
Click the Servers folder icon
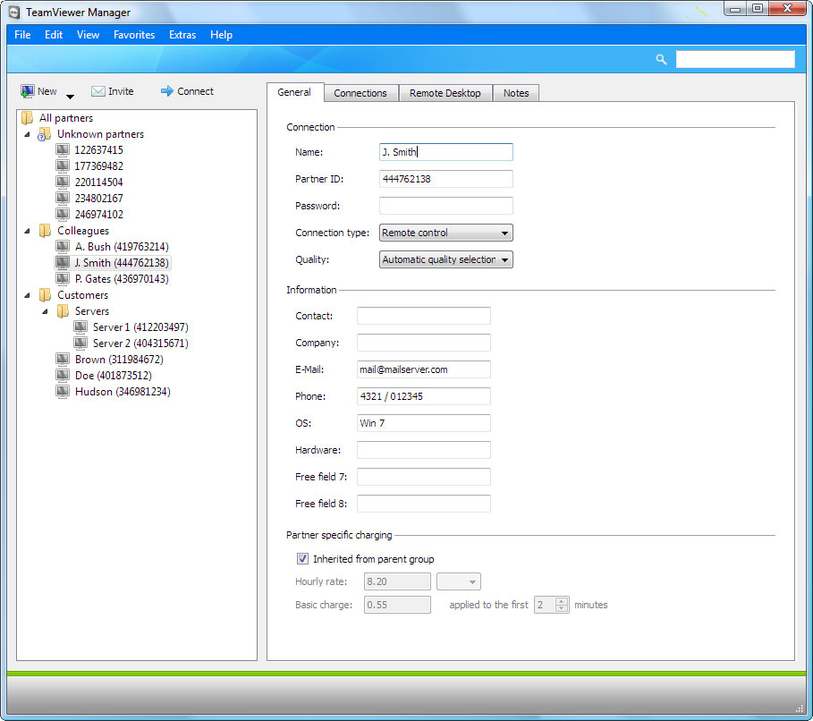[63, 311]
